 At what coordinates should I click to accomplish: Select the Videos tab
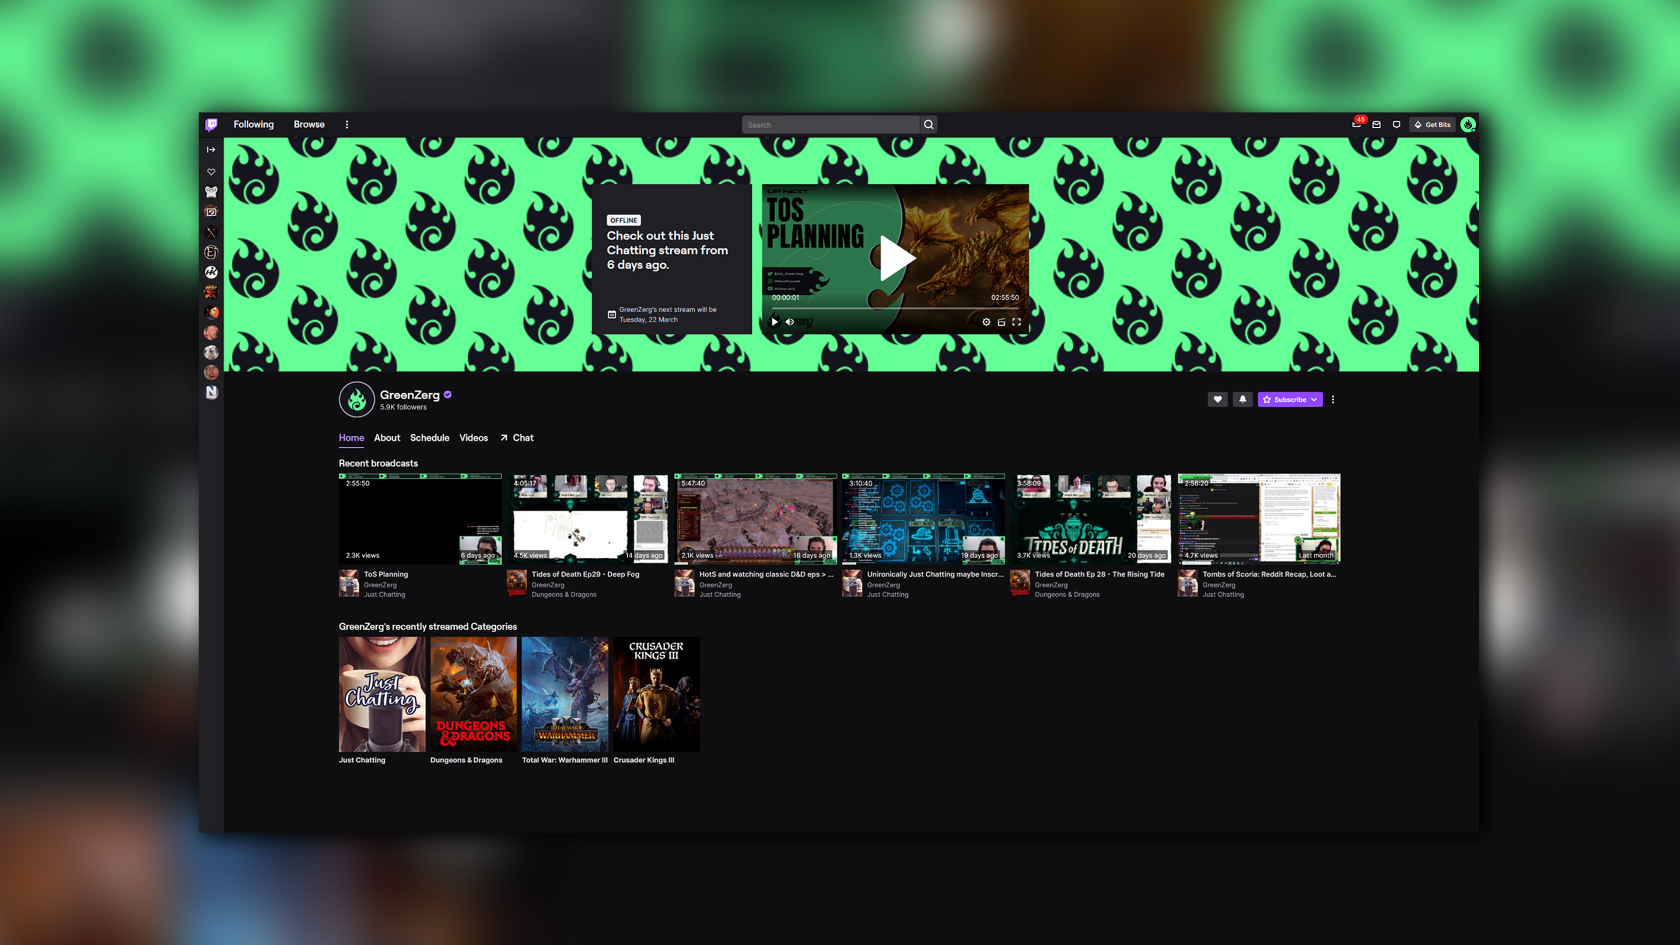[x=473, y=437]
